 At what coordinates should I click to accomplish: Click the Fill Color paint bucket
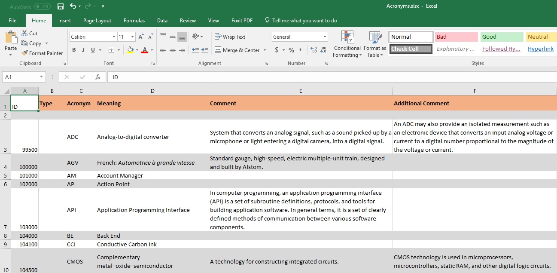click(x=130, y=50)
